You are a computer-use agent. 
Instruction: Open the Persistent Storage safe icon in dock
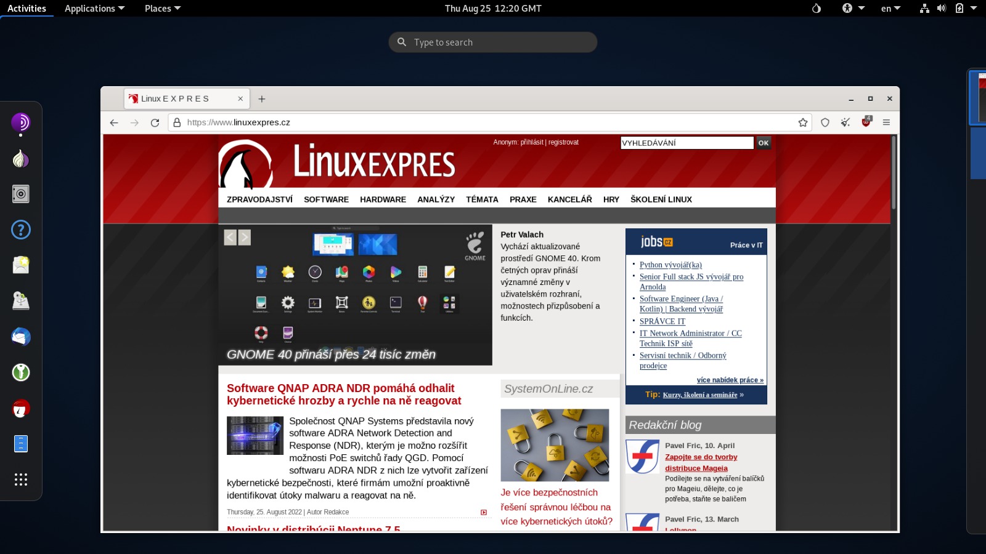pyautogui.click(x=21, y=194)
